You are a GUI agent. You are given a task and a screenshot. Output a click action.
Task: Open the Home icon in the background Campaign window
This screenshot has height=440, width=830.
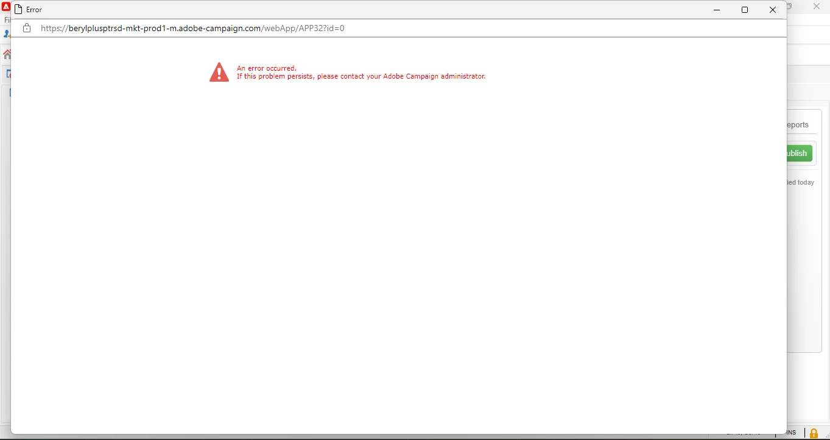pos(7,55)
